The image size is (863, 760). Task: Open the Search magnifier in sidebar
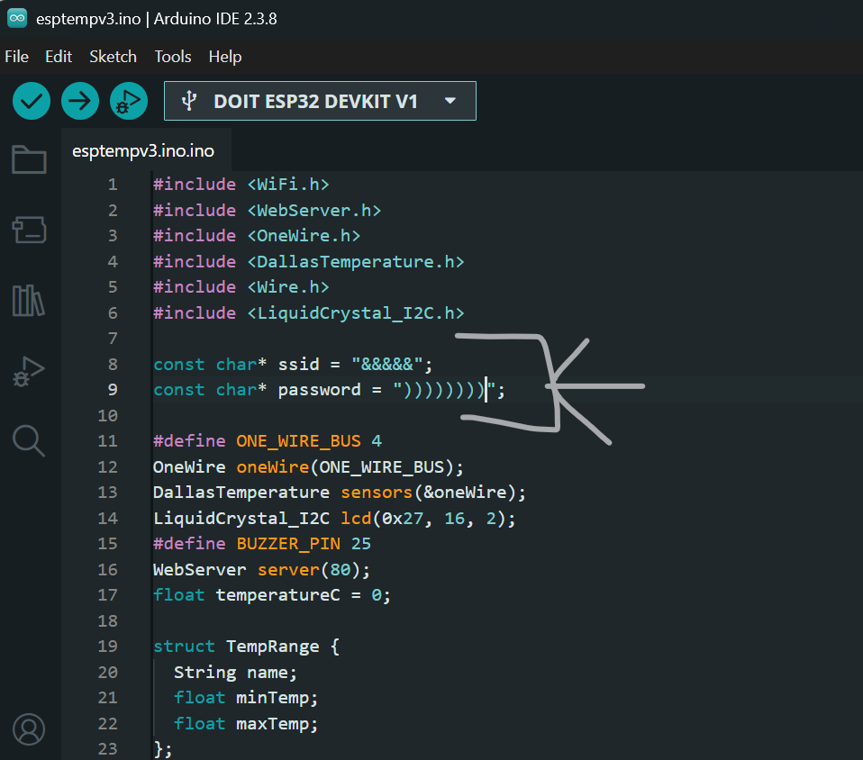[29, 441]
